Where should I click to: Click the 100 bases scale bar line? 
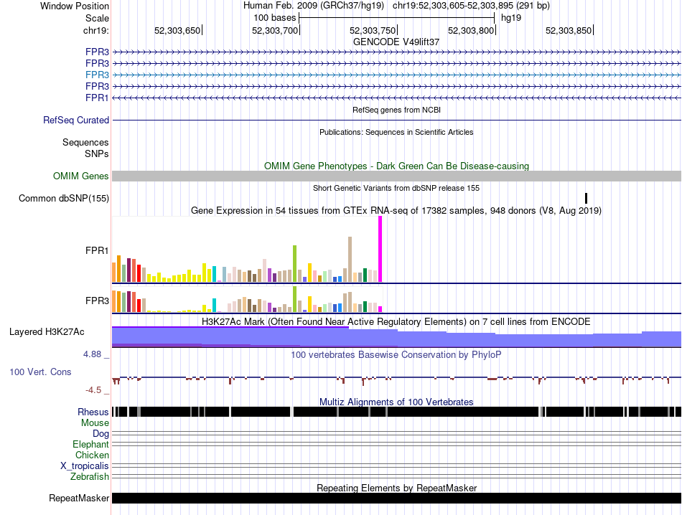pyautogui.click(x=397, y=18)
